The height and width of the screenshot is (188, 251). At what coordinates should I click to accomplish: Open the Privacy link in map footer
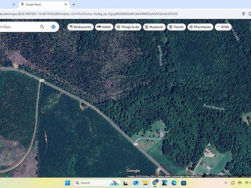click(x=234, y=176)
